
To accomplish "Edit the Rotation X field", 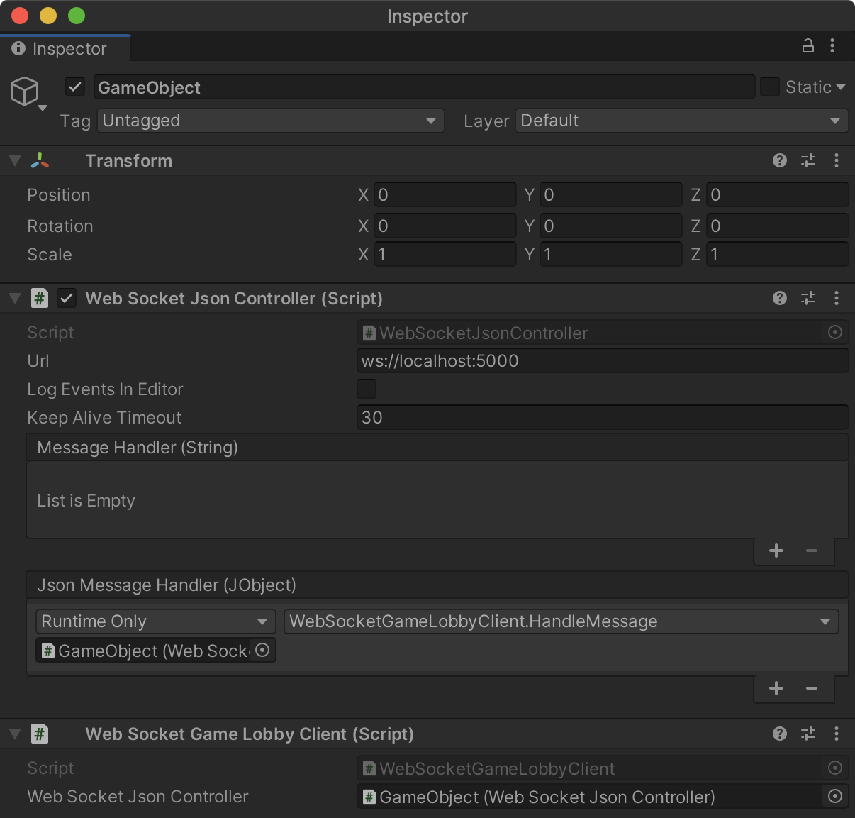I will (x=445, y=226).
